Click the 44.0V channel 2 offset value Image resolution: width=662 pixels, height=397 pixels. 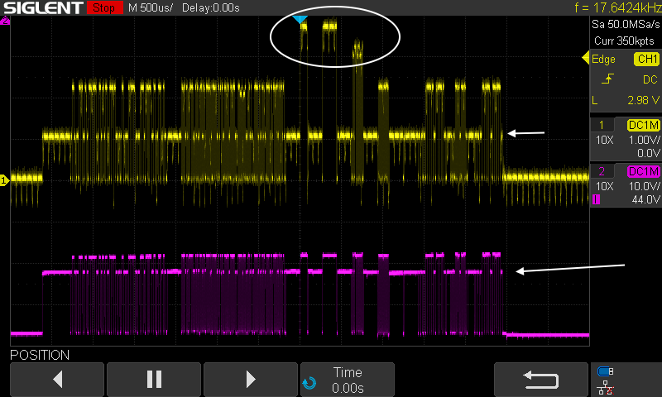click(x=645, y=199)
